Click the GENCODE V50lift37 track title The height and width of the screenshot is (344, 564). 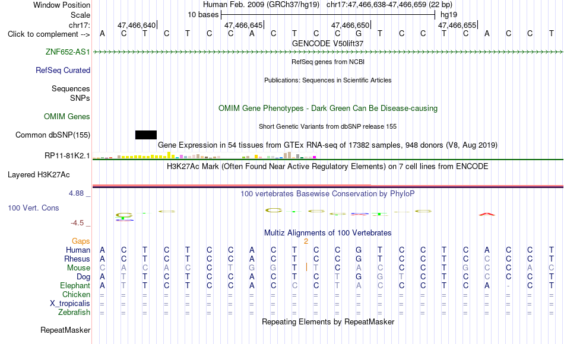point(328,43)
